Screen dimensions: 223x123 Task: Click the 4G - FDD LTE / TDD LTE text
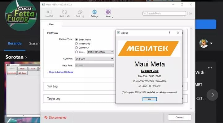pyautogui.click(x=150, y=87)
